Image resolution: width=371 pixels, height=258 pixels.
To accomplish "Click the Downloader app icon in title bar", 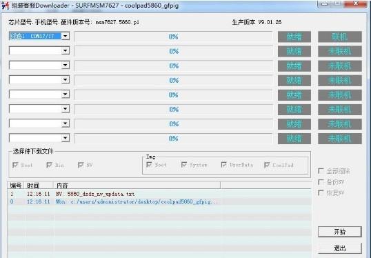I will pyautogui.click(x=5, y=6).
